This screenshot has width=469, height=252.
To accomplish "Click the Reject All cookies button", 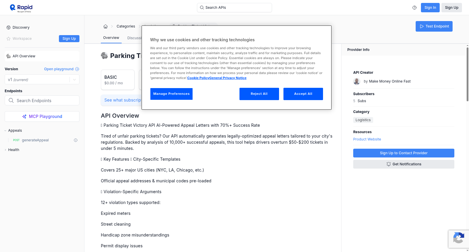I will tap(259, 94).
